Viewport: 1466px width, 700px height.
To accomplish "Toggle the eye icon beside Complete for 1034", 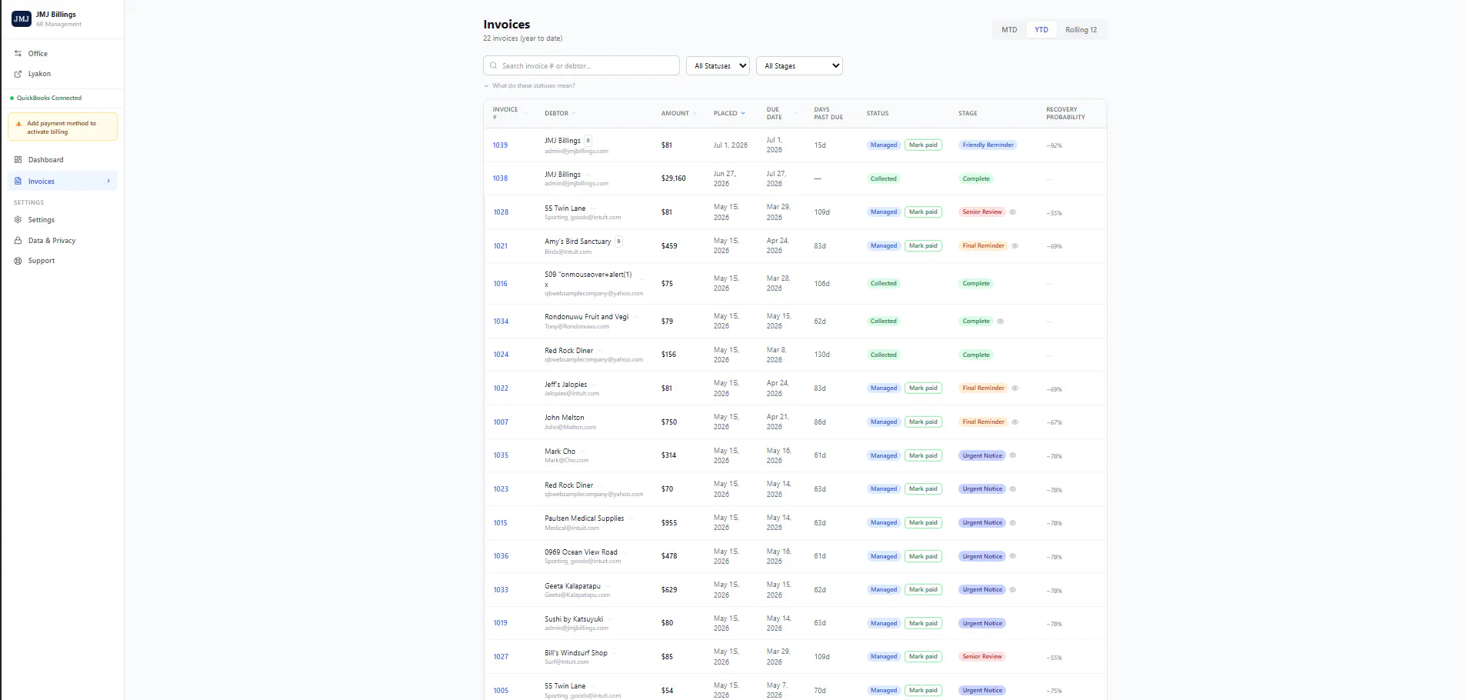I will (x=1001, y=322).
